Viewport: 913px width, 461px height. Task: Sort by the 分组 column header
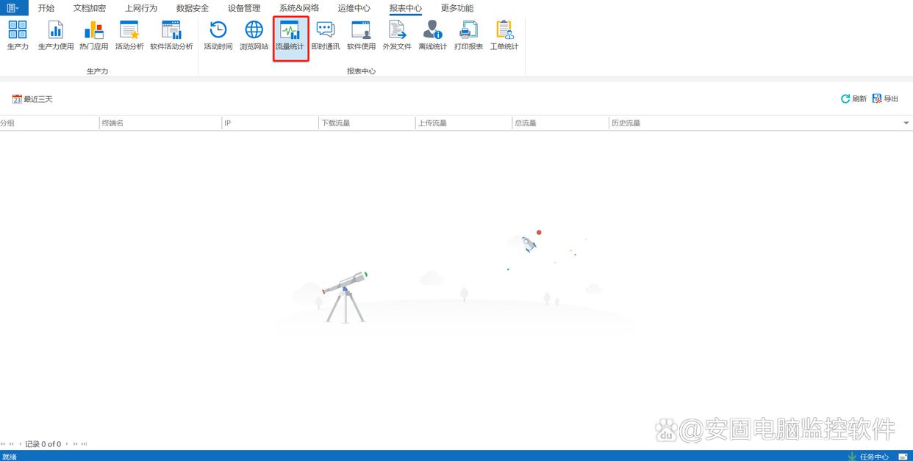click(49, 123)
